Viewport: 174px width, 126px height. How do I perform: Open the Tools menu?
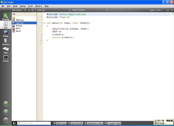30,6
